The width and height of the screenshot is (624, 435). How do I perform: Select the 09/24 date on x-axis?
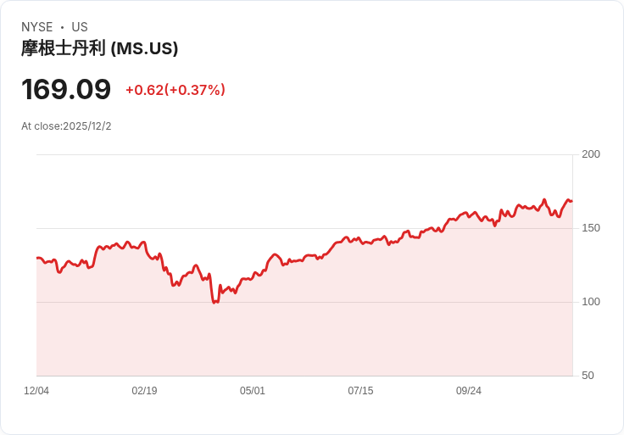(469, 391)
